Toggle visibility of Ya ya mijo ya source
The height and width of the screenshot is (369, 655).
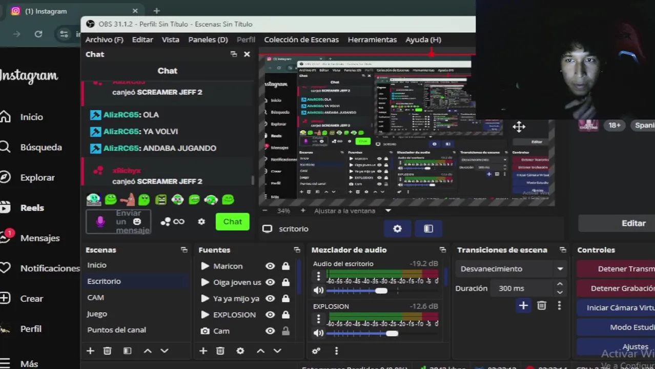[270, 298]
